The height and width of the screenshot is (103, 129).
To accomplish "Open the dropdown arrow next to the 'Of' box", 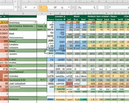I will 69,7.
